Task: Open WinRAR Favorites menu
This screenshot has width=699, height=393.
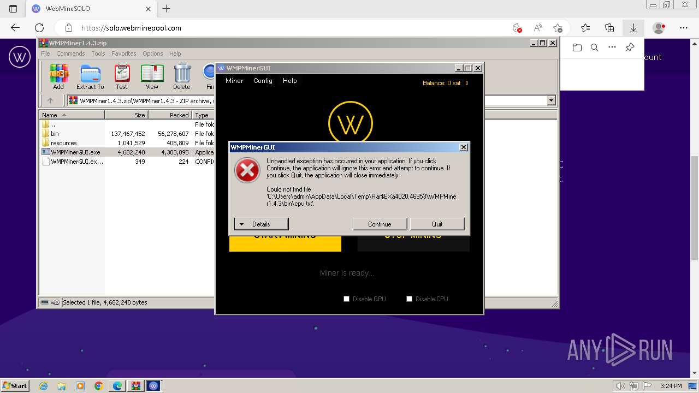Action: (x=124, y=53)
